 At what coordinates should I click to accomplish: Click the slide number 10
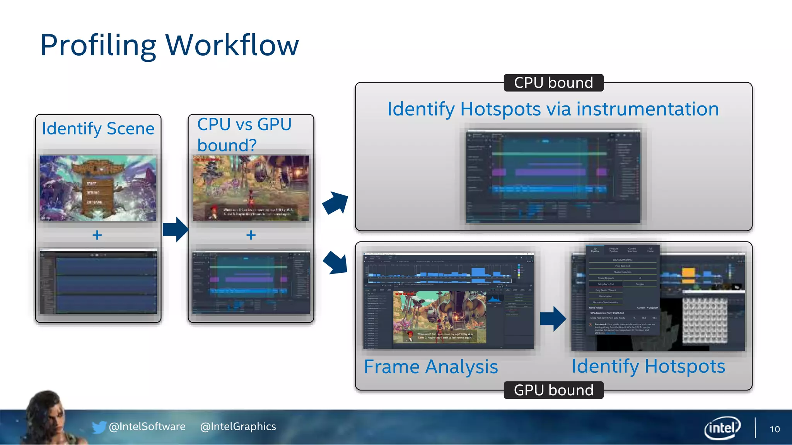point(775,429)
